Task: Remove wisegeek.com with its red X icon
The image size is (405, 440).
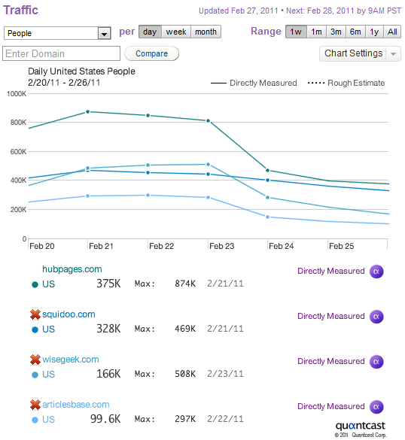Action: pyautogui.click(x=35, y=360)
